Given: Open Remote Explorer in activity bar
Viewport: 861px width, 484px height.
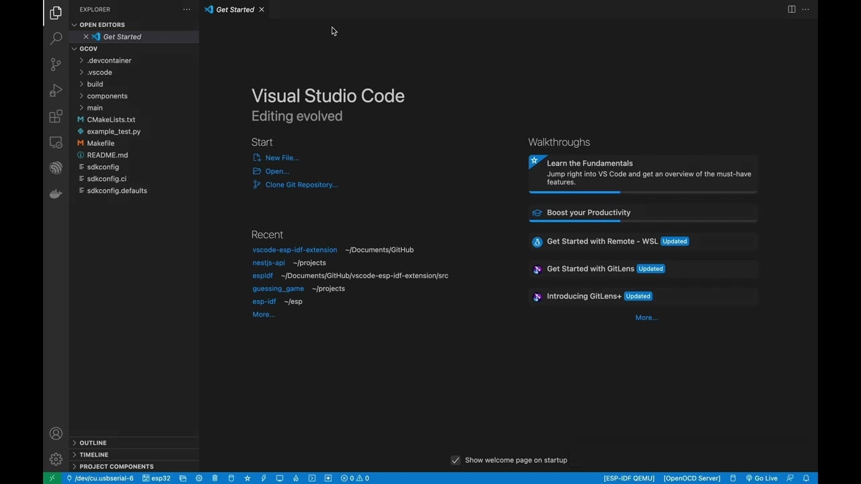Looking at the screenshot, I should click(x=56, y=143).
